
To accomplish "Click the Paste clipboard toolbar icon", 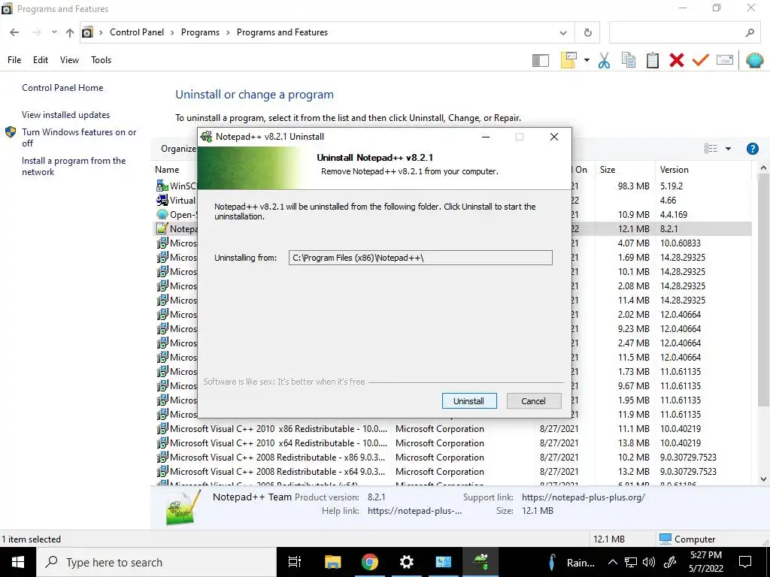I will pyautogui.click(x=652, y=60).
